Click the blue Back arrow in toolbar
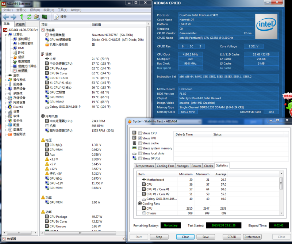292x244 pixels. (x=6, y=17)
